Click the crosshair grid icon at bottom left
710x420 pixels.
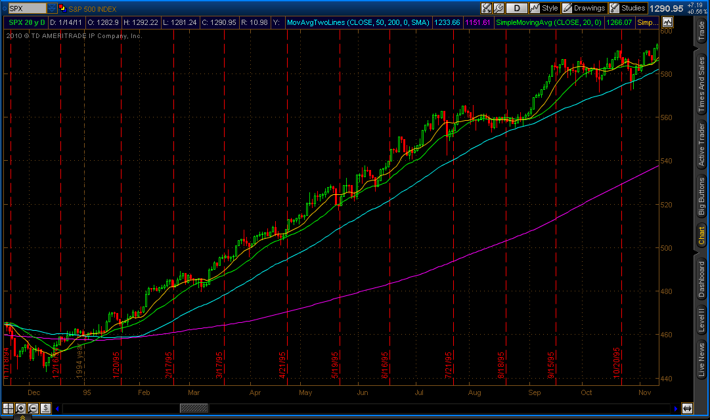(x=8, y=408)
